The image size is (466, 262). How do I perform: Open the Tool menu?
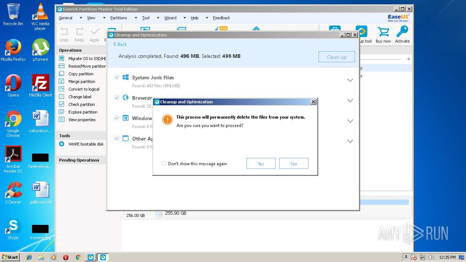coord(146,18)
